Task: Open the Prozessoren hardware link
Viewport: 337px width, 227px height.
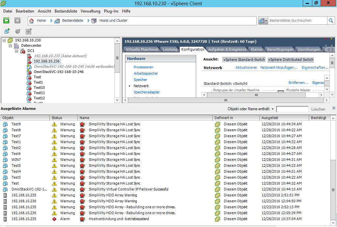Action: 143,67
